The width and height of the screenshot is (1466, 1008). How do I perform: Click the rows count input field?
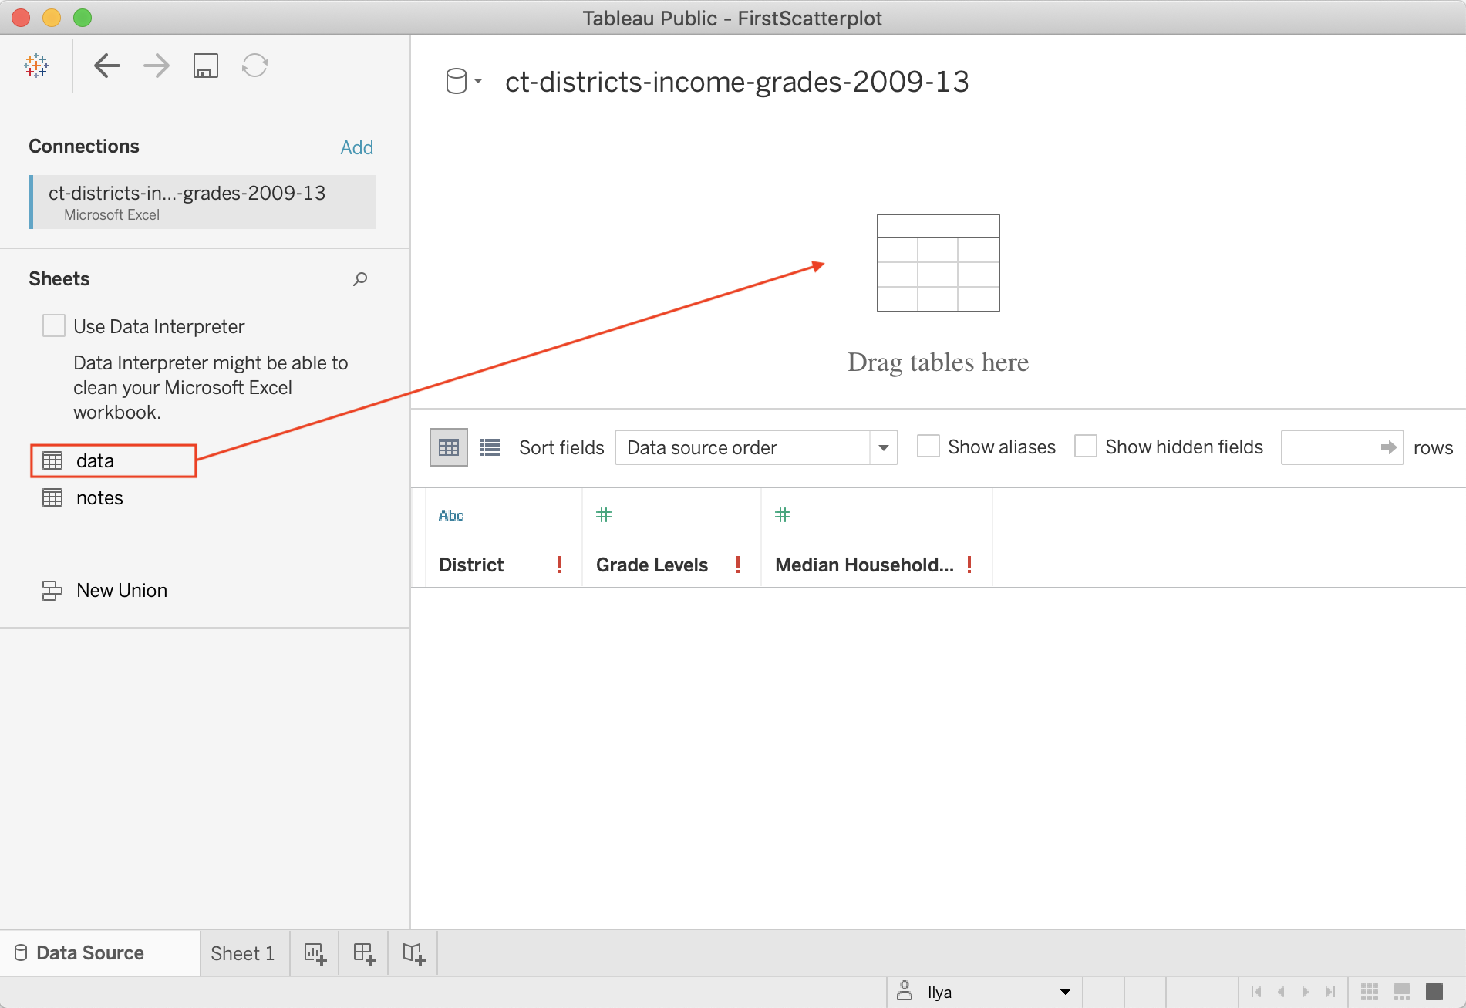click(x=1342, y=447)
